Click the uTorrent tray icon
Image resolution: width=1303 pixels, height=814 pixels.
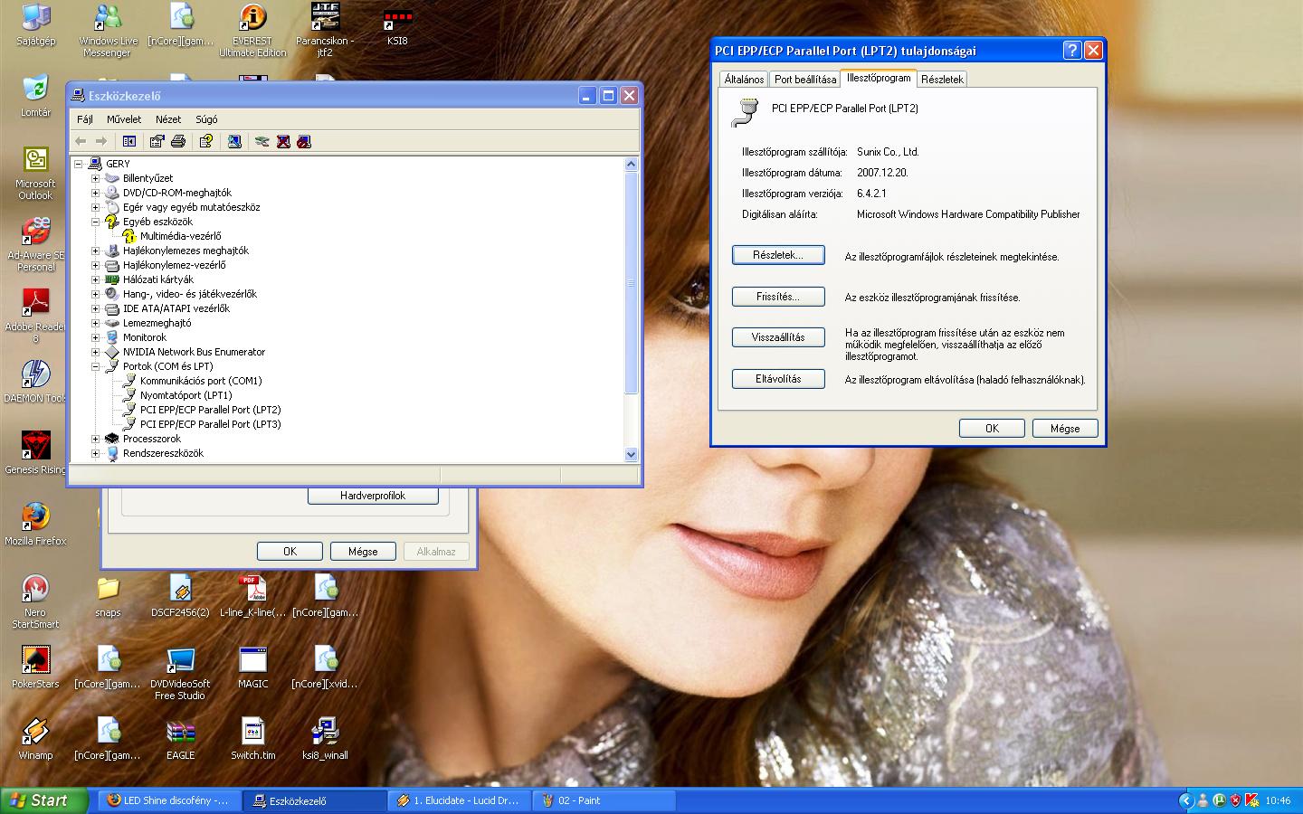point(1219,800)
